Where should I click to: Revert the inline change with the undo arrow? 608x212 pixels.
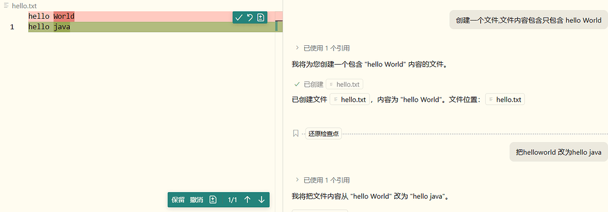pos(250,18)
